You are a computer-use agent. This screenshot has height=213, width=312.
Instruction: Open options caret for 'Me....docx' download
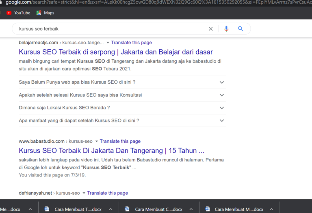30,209
